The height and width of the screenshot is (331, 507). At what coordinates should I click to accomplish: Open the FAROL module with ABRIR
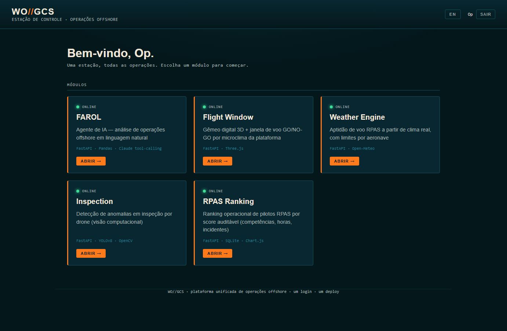[91, 161]
